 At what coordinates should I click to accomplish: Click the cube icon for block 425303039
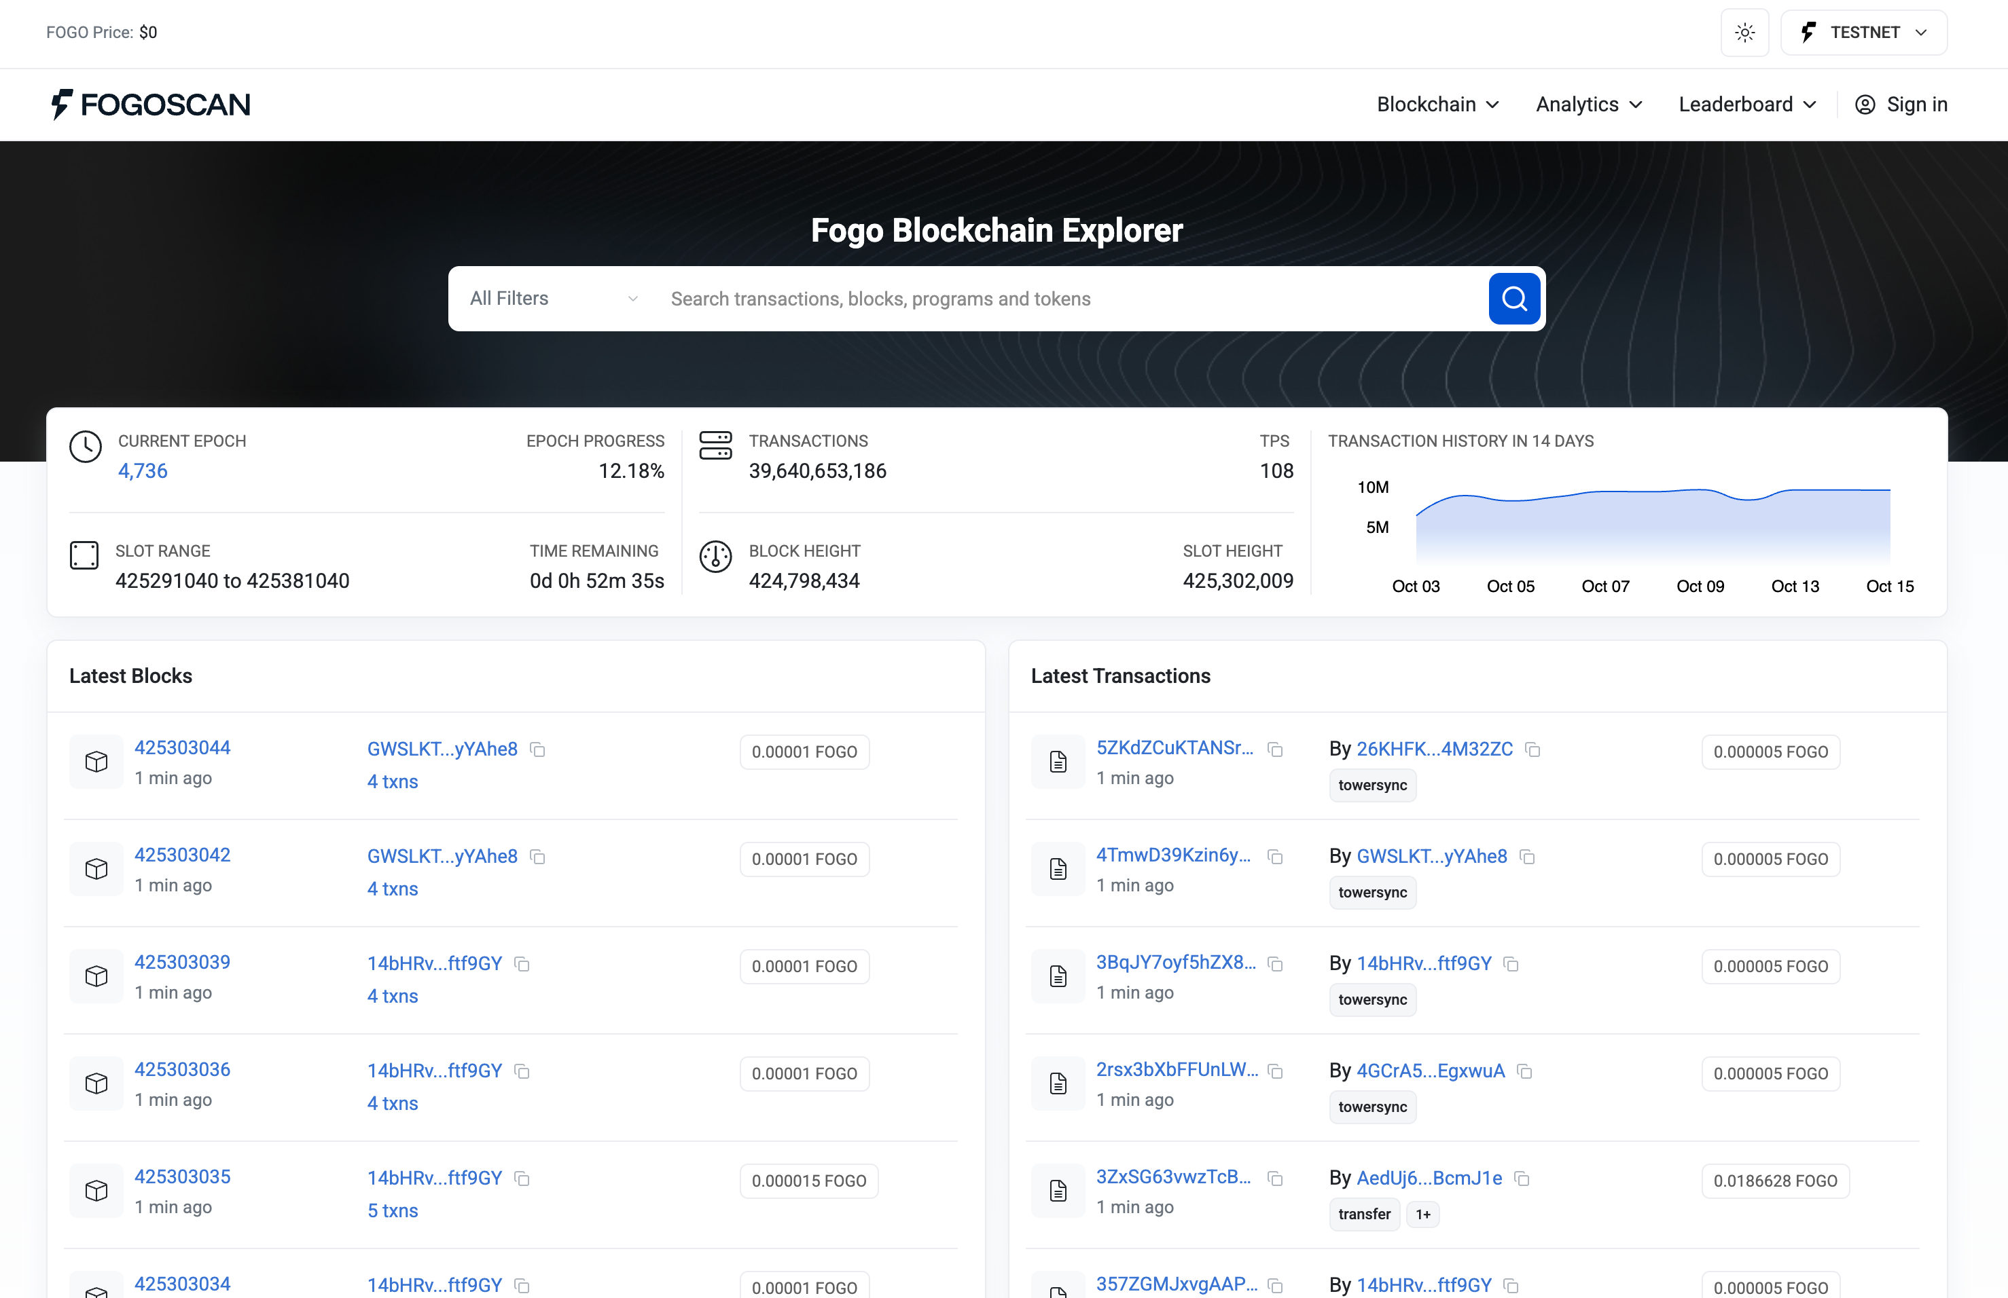(96, 976)
